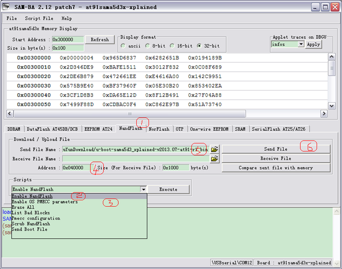The height and width of the screenshot is (269, 342).
Task: Click the value 0x965D6837
Action: pyautogui.click(x=119, y=57)
